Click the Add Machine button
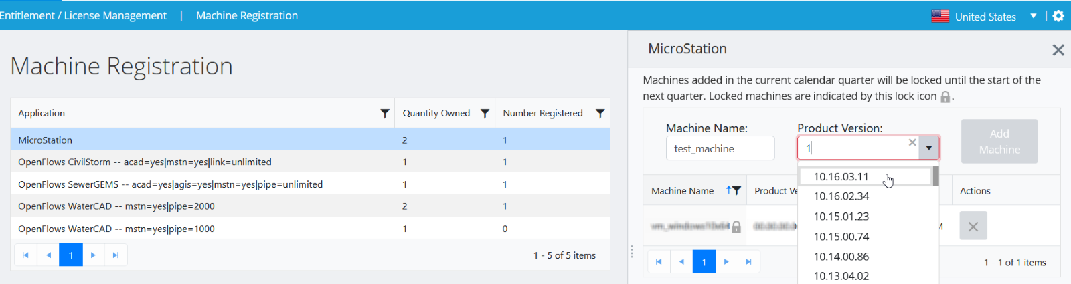The image size is (1071, 284). coord(999,142)
